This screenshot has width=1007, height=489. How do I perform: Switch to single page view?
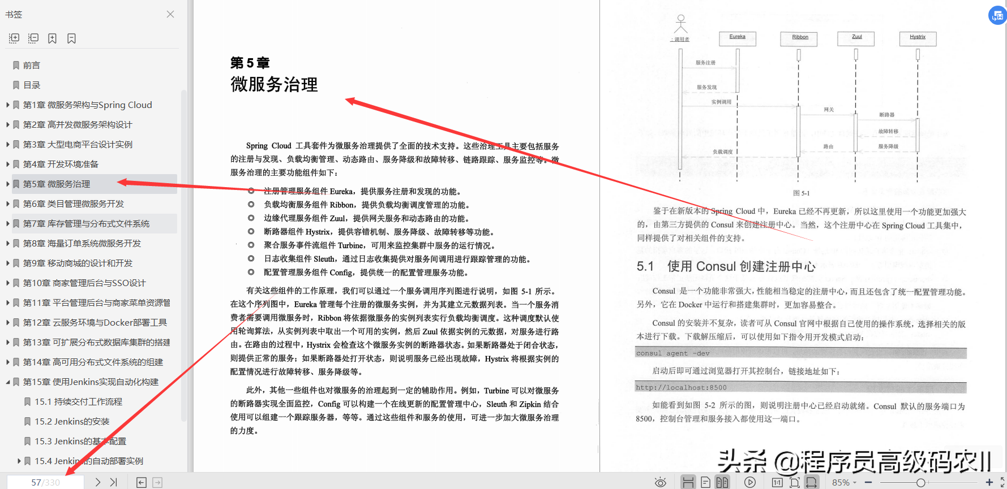(x=705, y=482)
